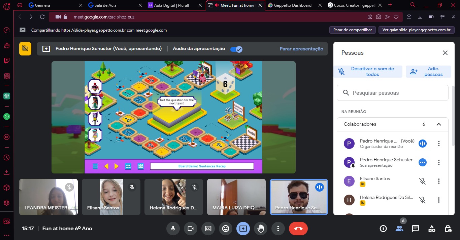Hang up with the red leave call button
Image resolution: width=460 pixels, height=240 pixels.
(298, 229)
